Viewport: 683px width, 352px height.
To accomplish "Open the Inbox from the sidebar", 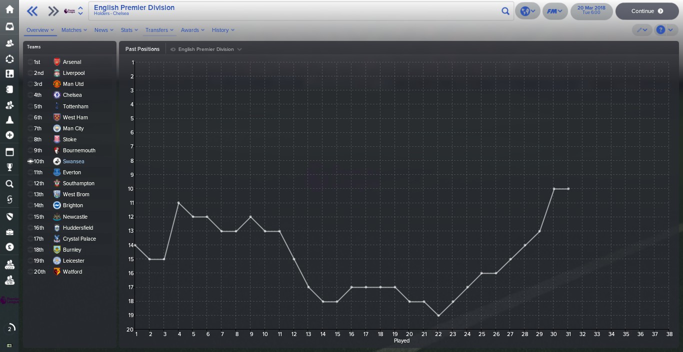I will click(9, 26).
